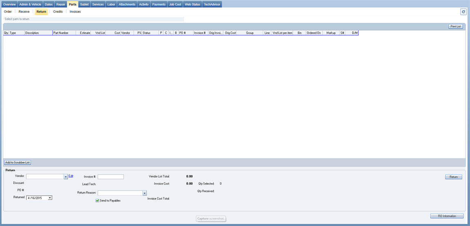The image size is (470, 226).
Task: Click the refresh icon at top right
Action: [463, 12]
